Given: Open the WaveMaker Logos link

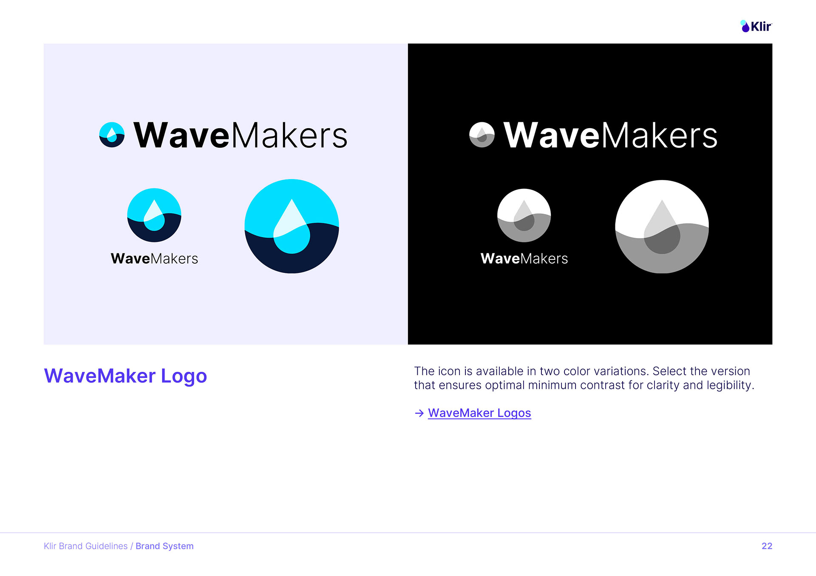Looking at the screenshot, I should click(x=479, y=413).
